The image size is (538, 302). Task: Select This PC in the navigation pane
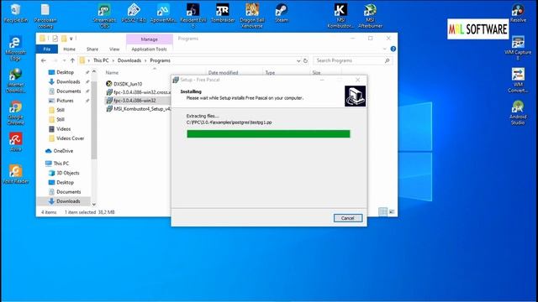61,164
